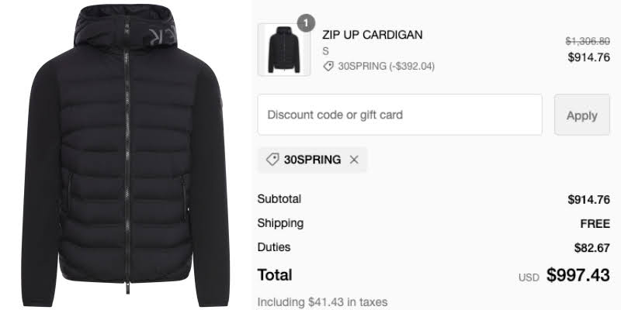This screenshot has width=621, height=310.
Task: Click the large black jacket product photo
Action: coord(126,155)
